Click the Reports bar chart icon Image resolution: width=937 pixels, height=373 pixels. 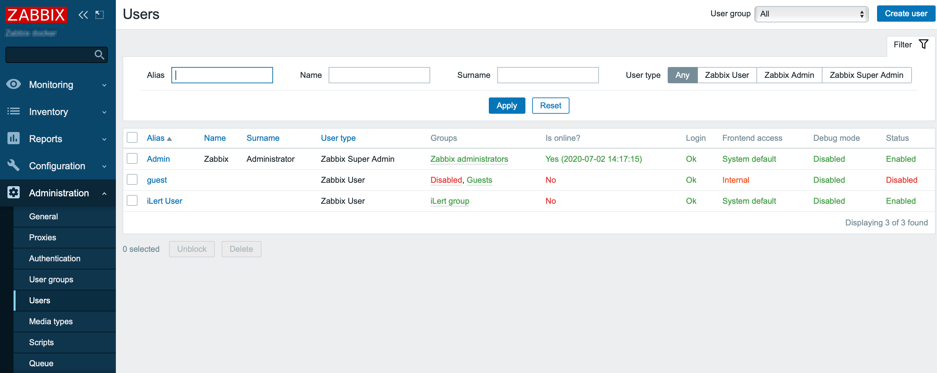[14, 138]
